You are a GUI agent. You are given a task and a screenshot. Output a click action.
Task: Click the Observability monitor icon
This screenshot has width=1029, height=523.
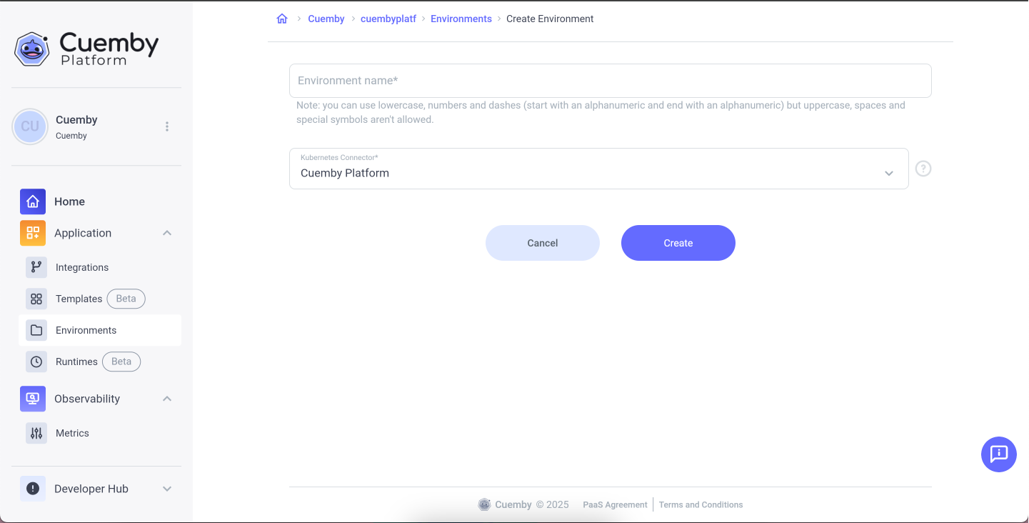(32, 398)
